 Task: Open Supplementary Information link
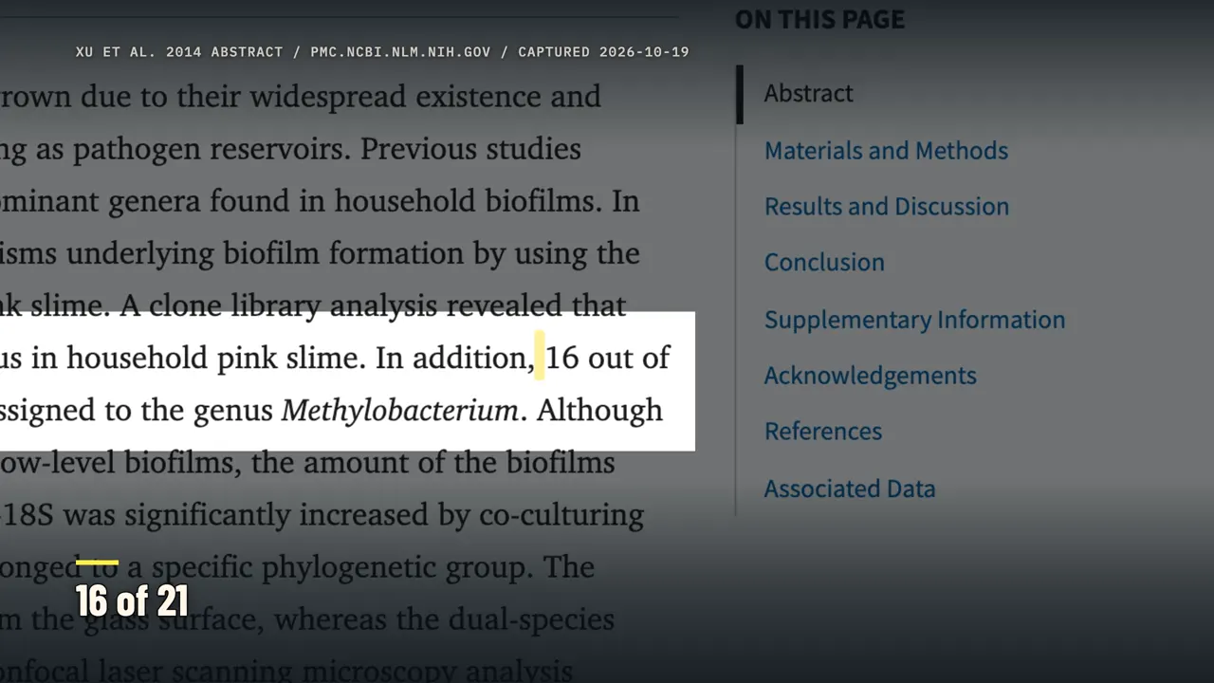click(914, 319)
